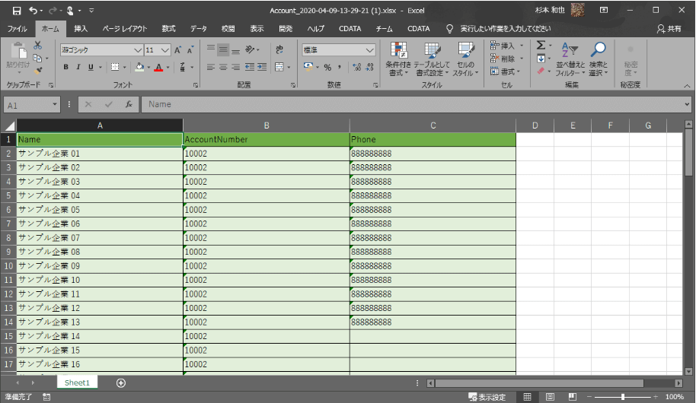Open the AutoSum sigma function
The height and width of the screenshot is (403, 696).
(541, 46)
